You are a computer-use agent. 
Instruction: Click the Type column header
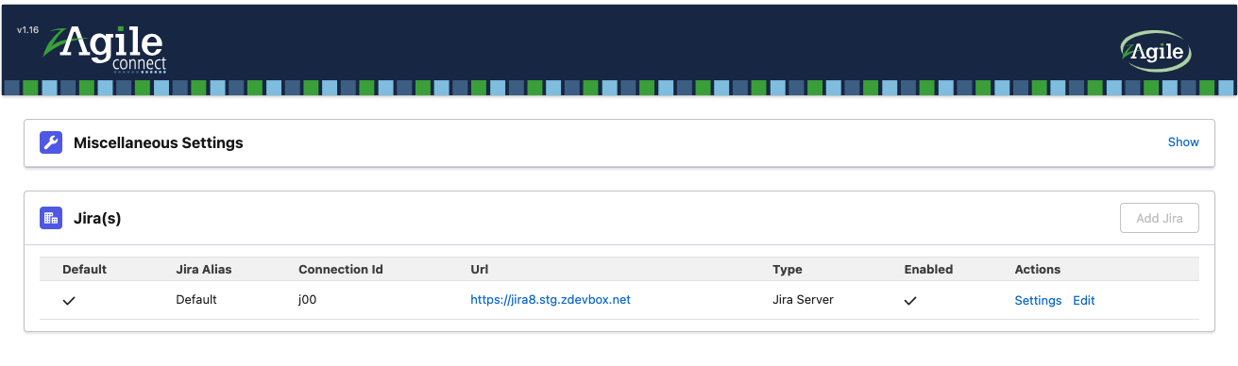pyautogui.click(x=788, y=270)
